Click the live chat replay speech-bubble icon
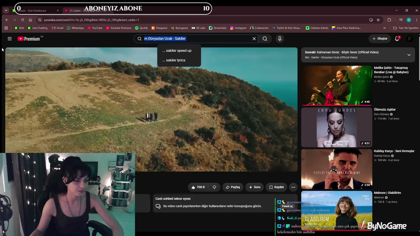The image size is (420, 236). pyautogui.click(x=158, y=206)
